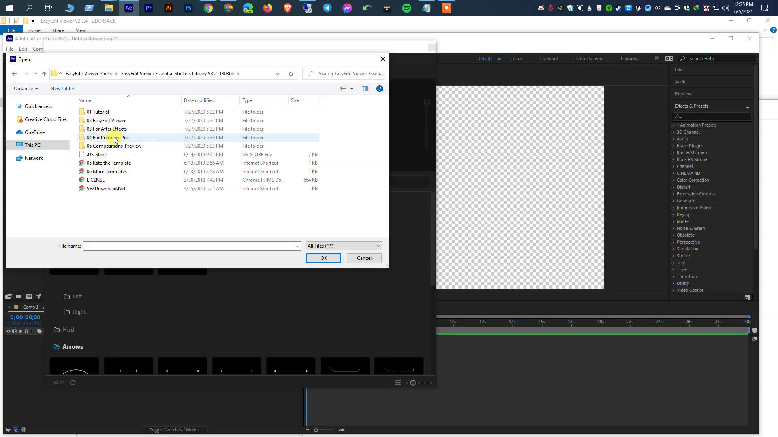Toggle the solo column switch

coord(20,331)
